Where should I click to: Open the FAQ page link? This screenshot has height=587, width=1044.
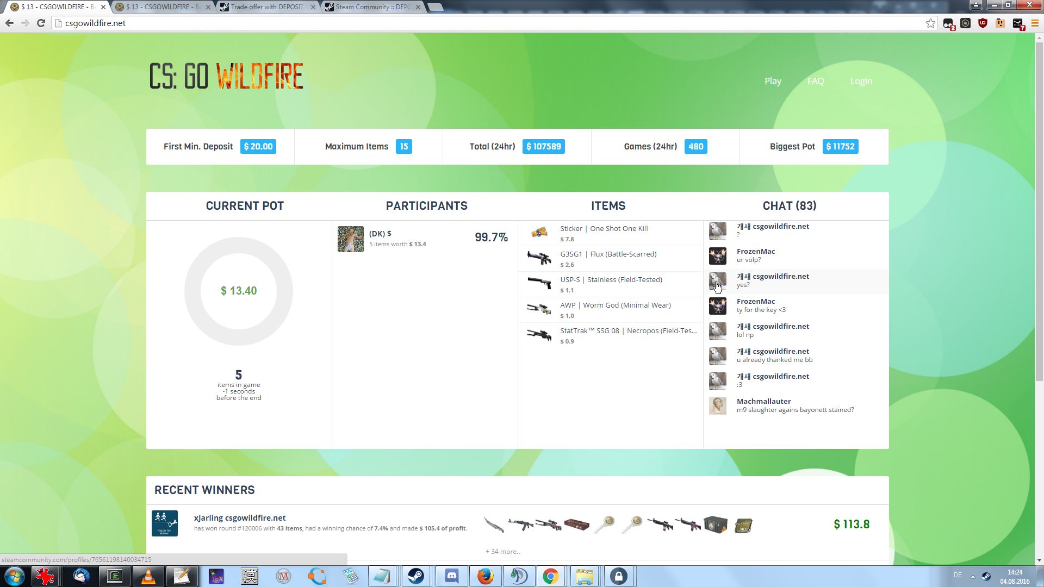(815, 81)
